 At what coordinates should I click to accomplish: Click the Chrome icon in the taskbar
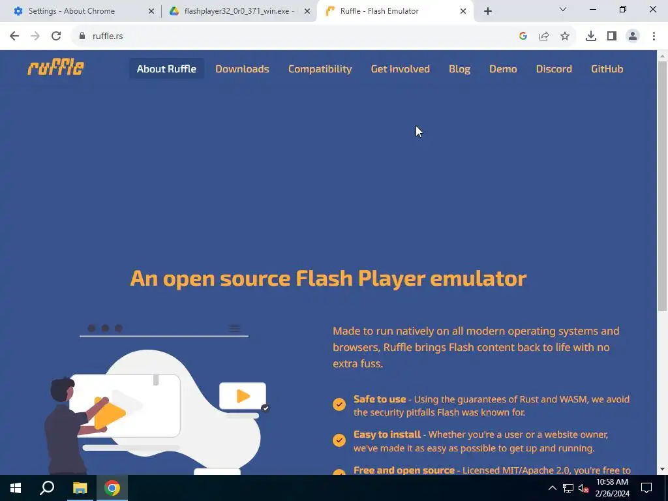[x=112, y=488]
